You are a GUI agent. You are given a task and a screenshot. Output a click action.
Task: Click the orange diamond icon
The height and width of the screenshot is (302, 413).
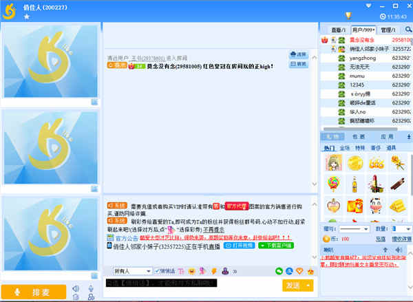coord(299,271)
